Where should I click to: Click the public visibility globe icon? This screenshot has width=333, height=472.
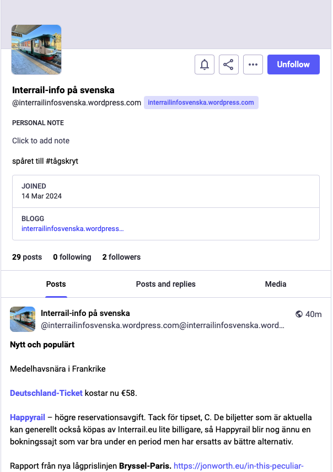point(299,314)
